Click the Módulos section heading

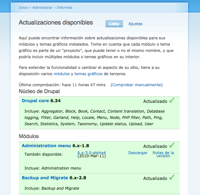pyautogui.click(x=29, y=136)
